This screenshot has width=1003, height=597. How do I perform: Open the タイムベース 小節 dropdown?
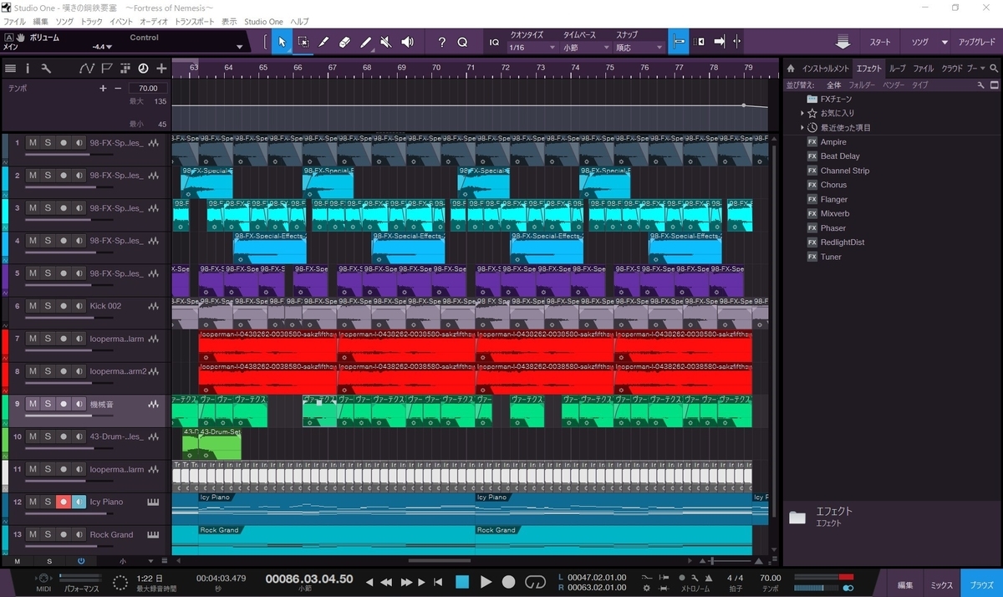pyautogui.click(x=586, y=48)
